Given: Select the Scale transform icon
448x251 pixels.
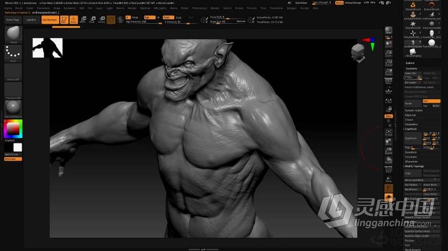Looking at the screenshot, I should tap(92, 20).
